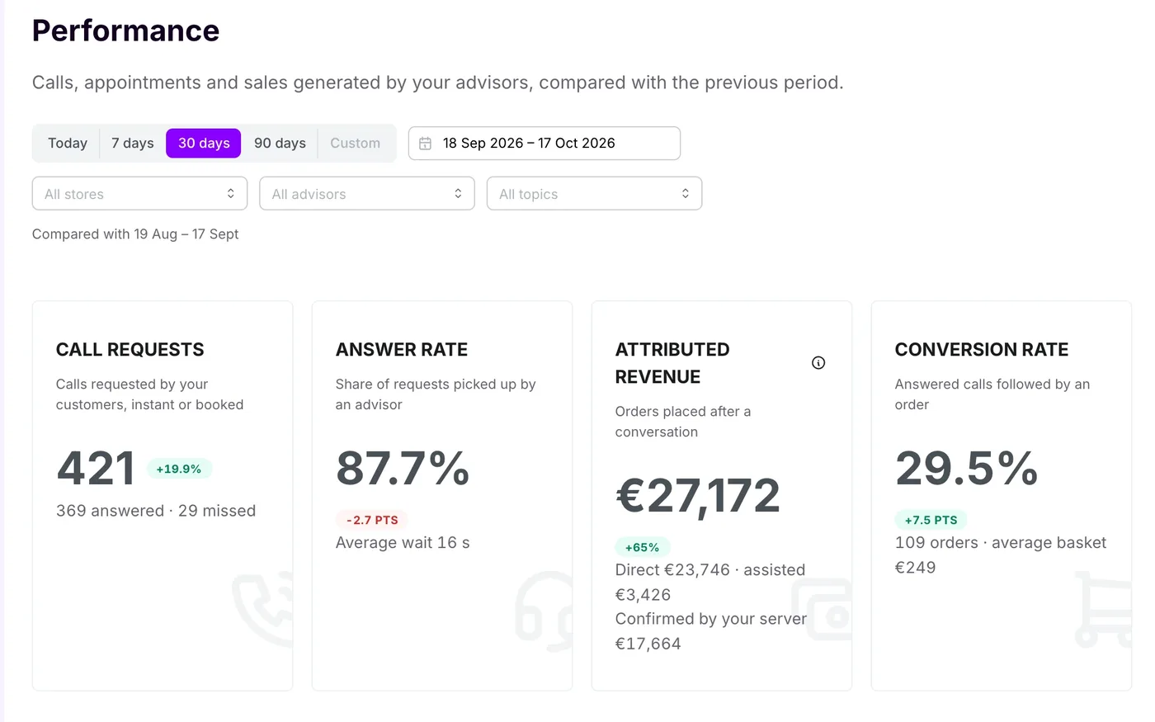Switch to the 7 days period
This screenshot has width=1155, height=722.
pyautogui.click(x=133, y=143)
